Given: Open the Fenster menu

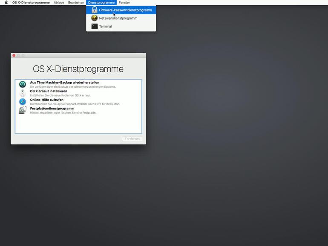Looking at the screenshot, I should (124, 3).
